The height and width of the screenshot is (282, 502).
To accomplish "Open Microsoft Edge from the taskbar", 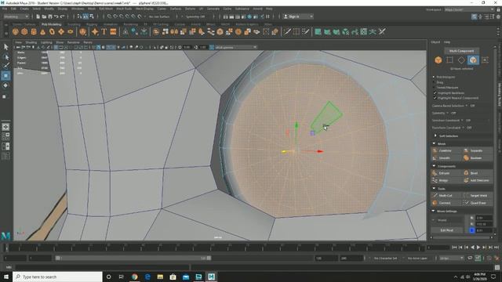I will 147,277.
